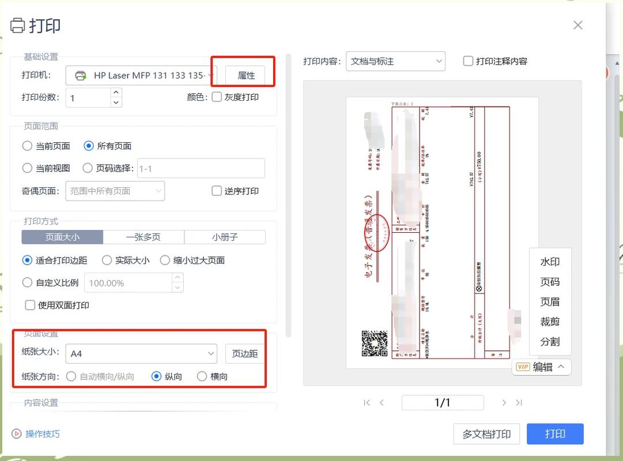Switch to the 小册子 booklet tab

pos(225,237)
